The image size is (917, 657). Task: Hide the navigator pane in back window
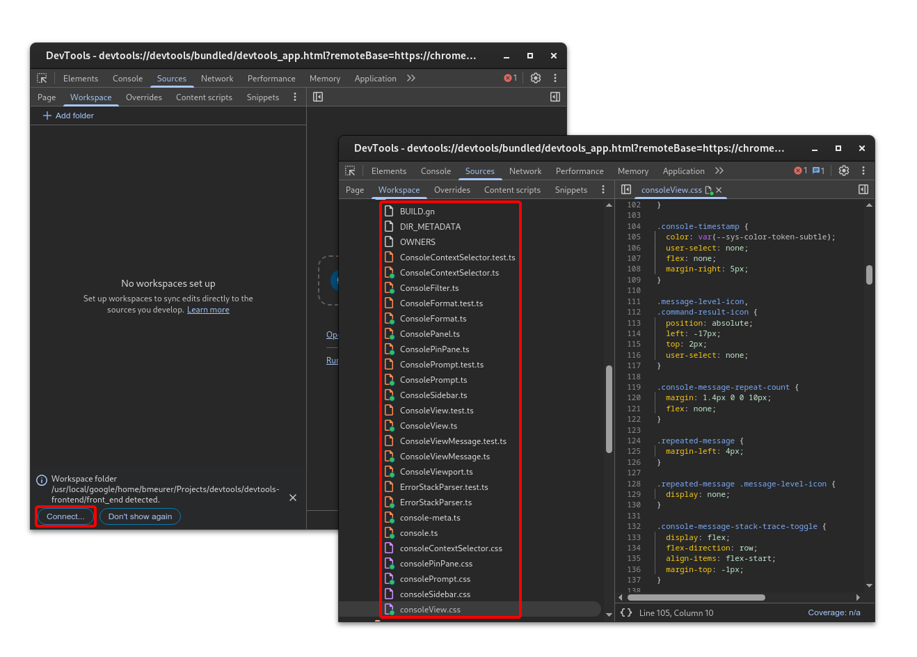pyautogui.click(x=318, y=97)
